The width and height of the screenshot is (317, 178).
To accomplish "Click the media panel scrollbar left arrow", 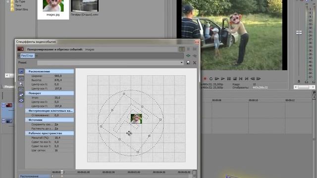I will (7, 75).
